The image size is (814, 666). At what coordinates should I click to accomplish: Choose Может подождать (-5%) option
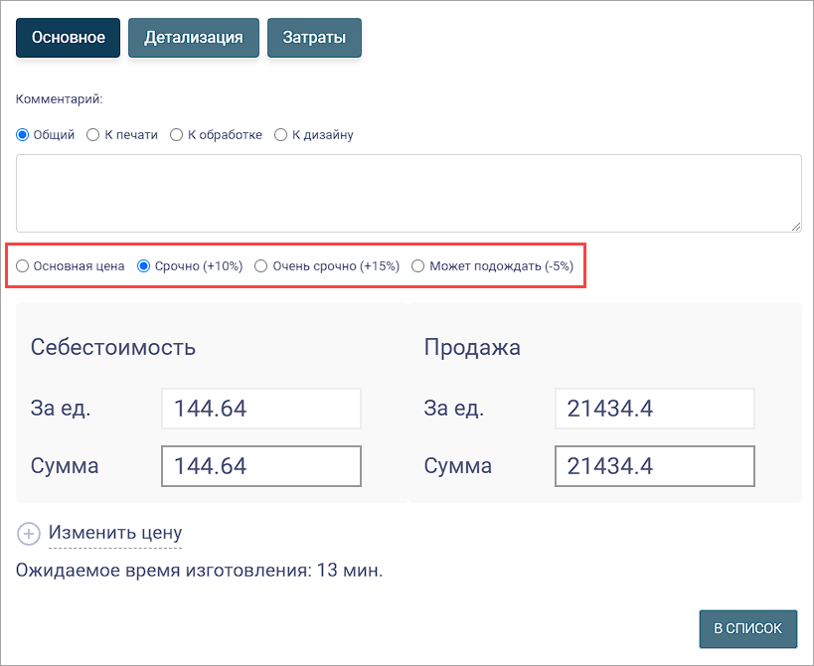tap(417, 266)
